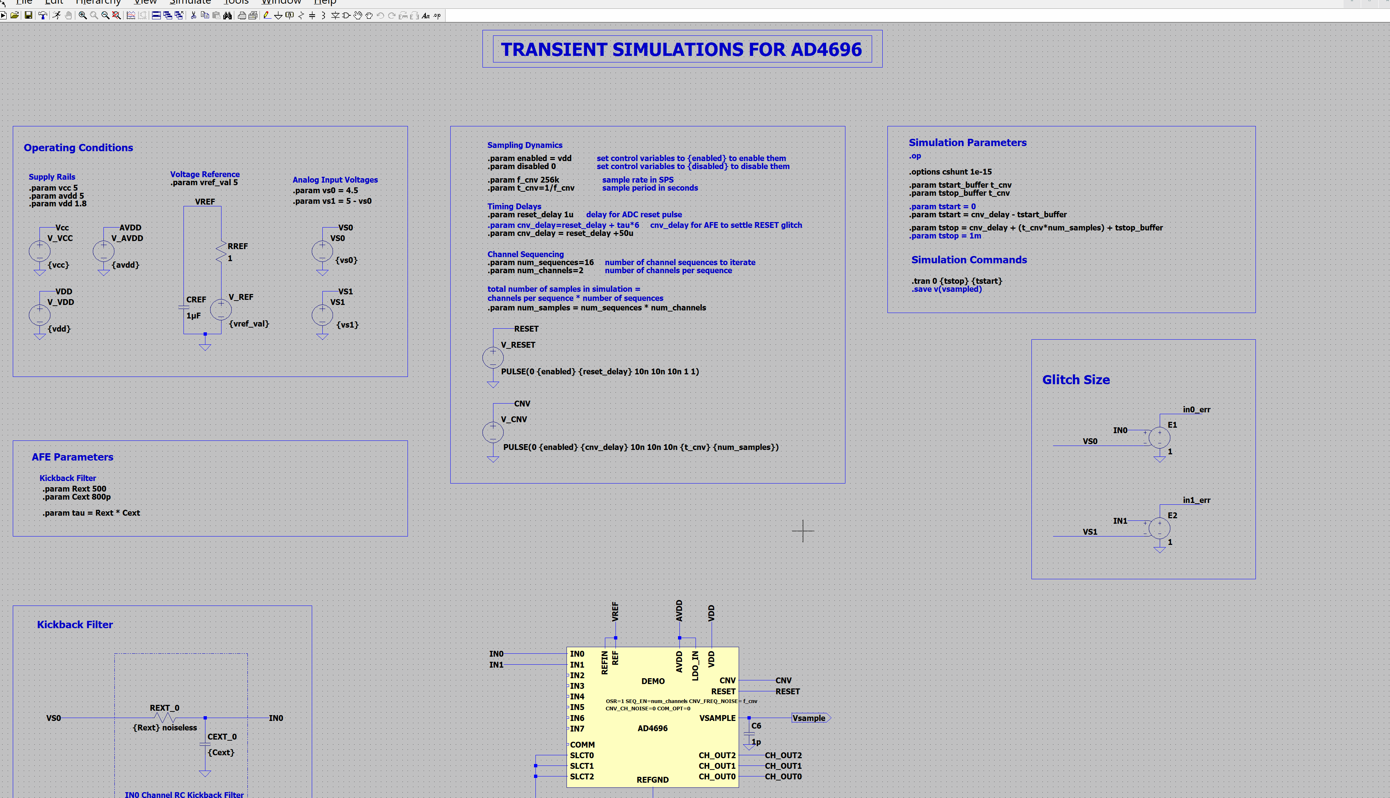Screen dimensions: 1390x798
Task: Click the '.tran 0 {tstop} {tstart}' command
Action: [x=957, y=281]
